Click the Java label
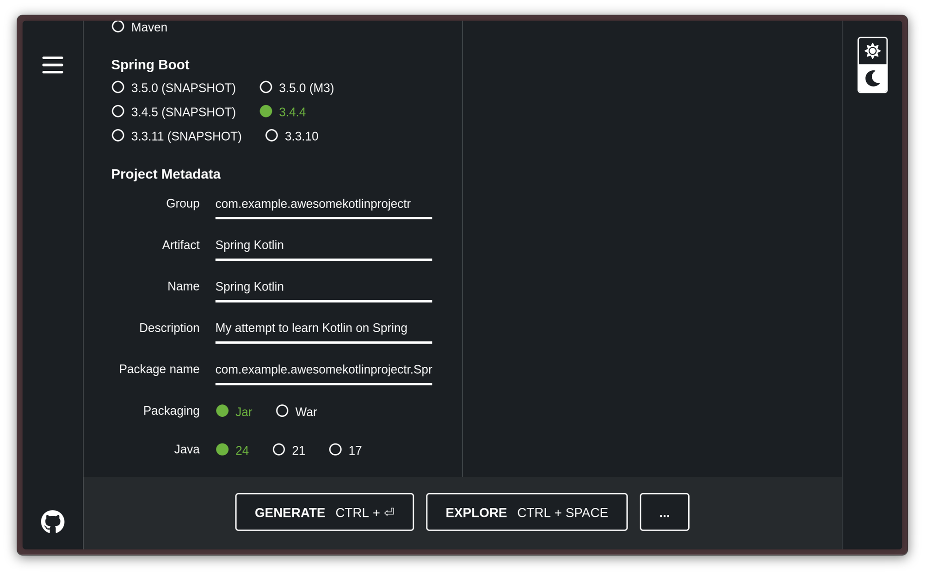The height and width of the screenshot is (574, 925). click(187, 449)
